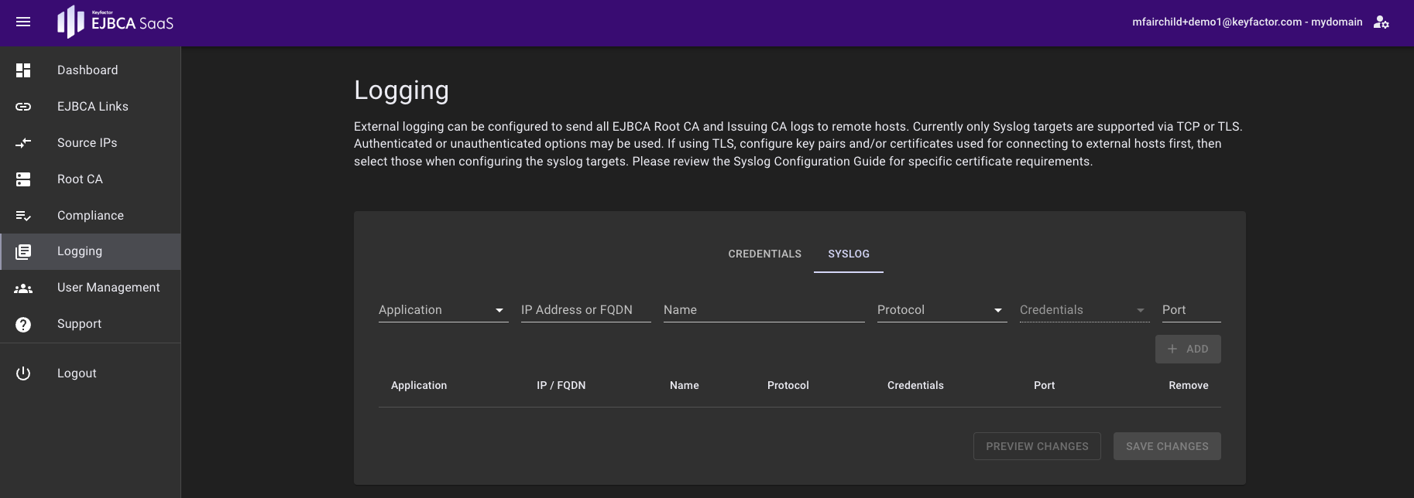Click the Preview Changes button
1414x498 pixels.
[1037, 446]
